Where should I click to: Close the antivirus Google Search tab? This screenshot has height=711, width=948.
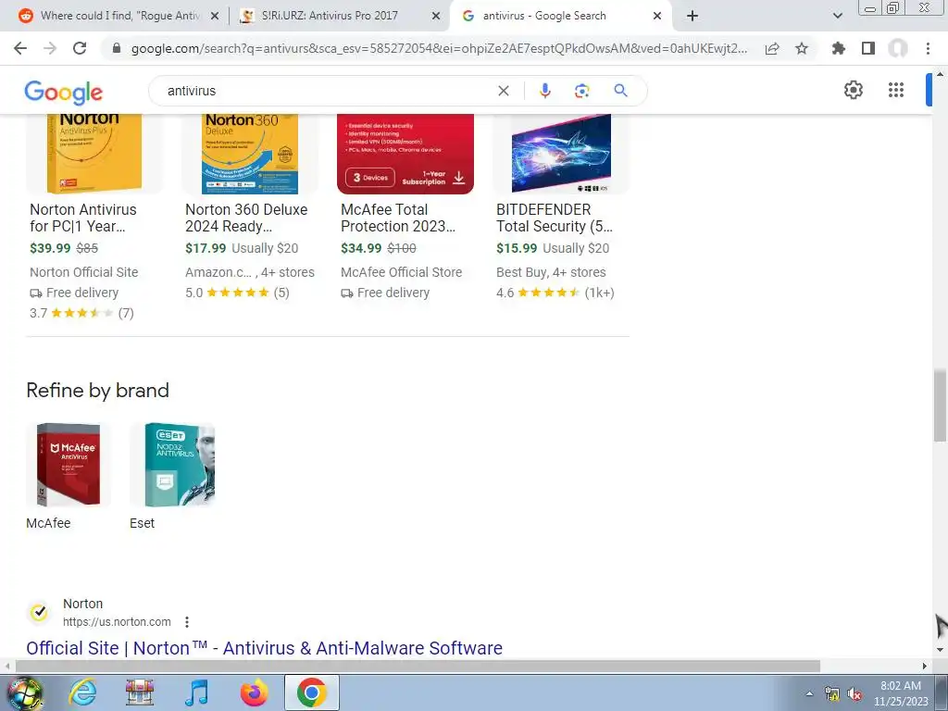click(x=657, y=17)
